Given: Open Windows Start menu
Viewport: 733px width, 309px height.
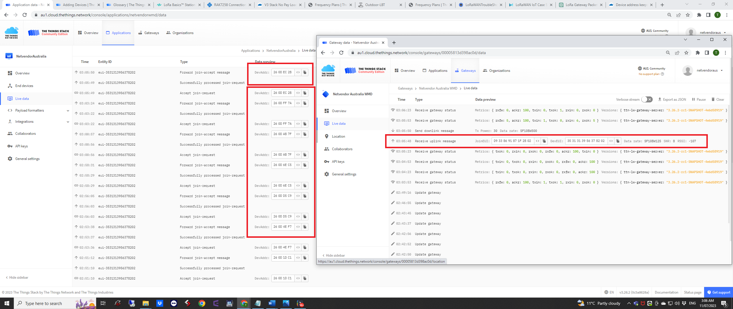Looking at the screenshot, I should coord(7,303).
